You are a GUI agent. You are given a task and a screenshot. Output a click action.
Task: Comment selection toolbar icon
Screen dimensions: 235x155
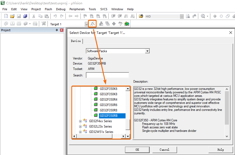(x=126, y=16)
